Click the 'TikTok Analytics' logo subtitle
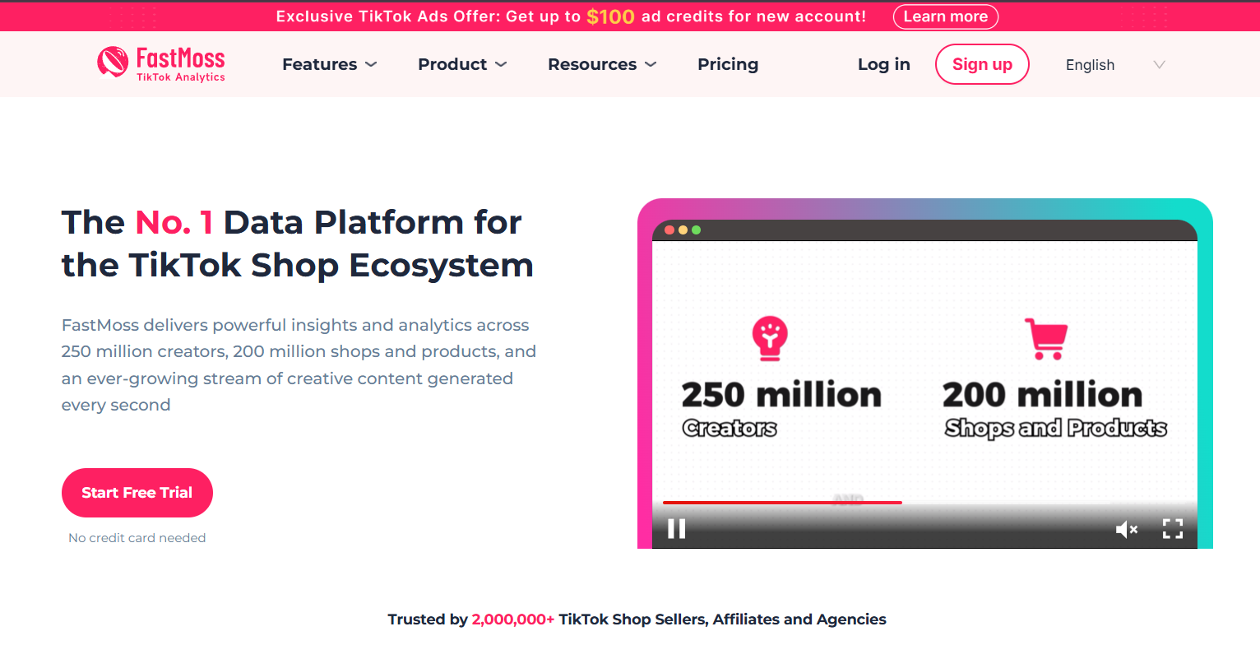1260x645 pixels. click(180, 77)
